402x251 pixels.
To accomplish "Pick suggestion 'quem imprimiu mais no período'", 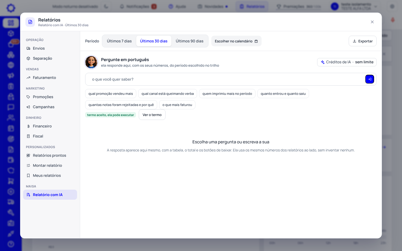I will pos(227,94).
